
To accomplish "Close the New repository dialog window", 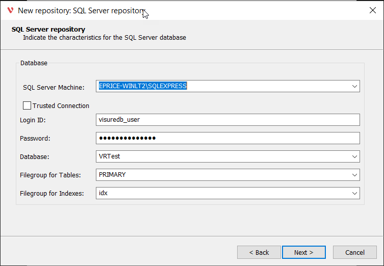I will [x=372, y=10].
